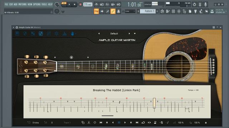Click the tempo field showing 235.000
The image size is (229, 128).
(x=88, y=5)
